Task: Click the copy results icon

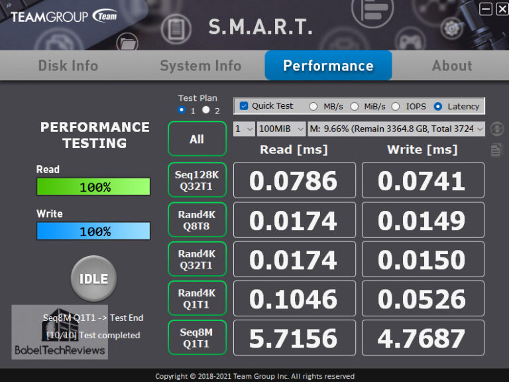Action: [x=496, y=150]
